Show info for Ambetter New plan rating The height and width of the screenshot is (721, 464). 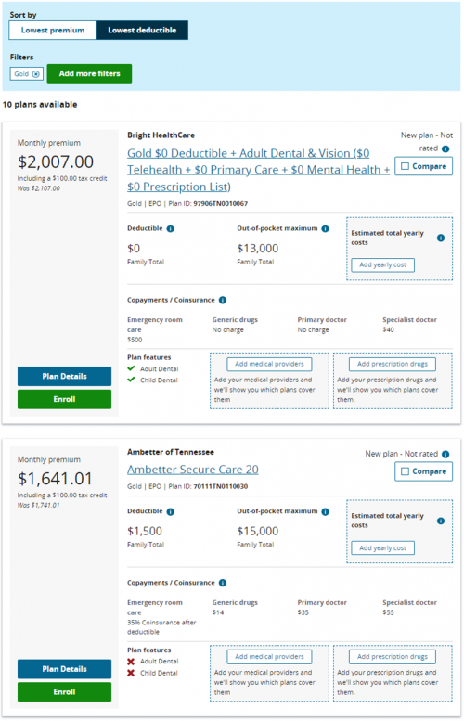(x=445, y=455)
